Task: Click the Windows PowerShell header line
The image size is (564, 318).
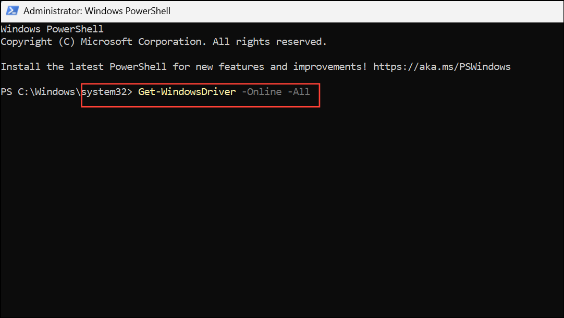Action: 52,29
